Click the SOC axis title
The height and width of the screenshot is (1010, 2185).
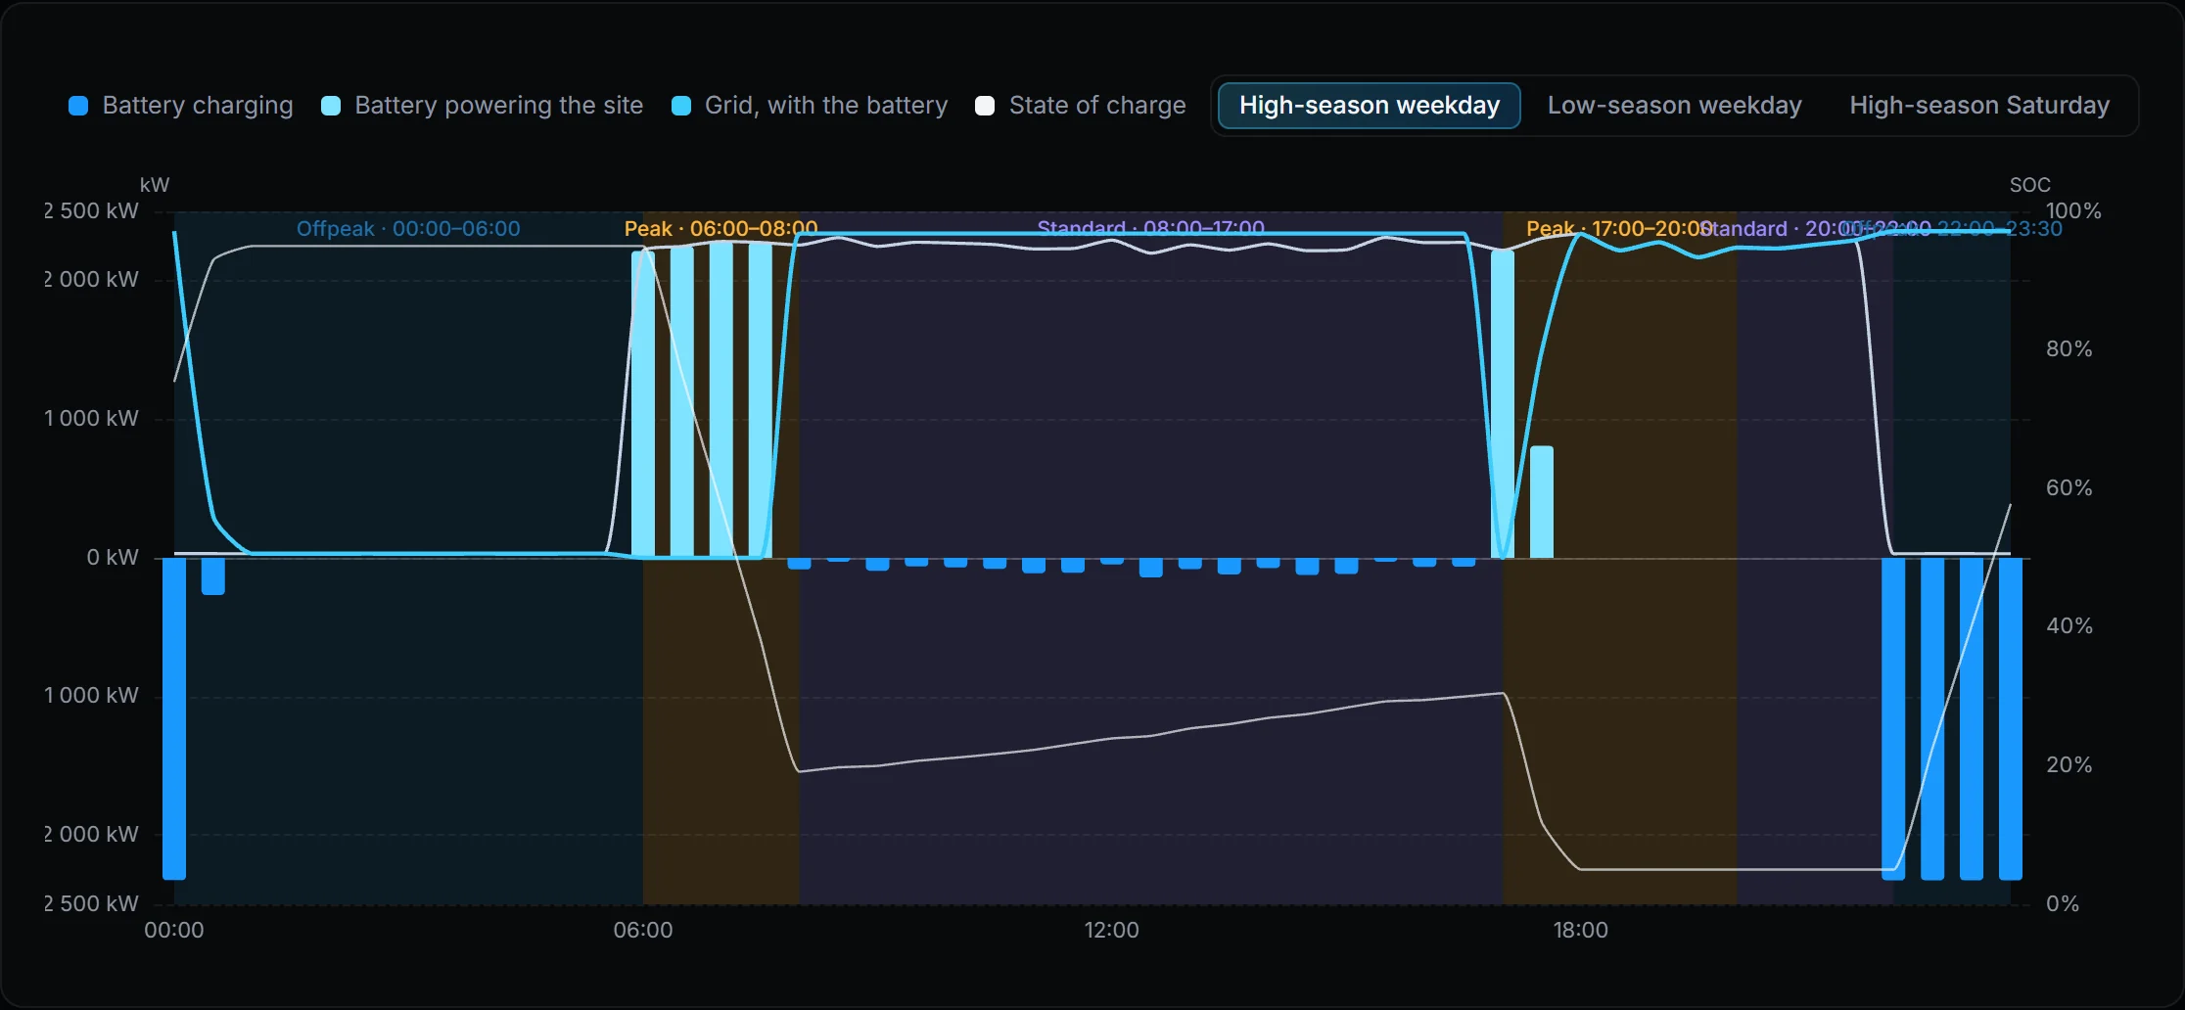point(2029,185)
